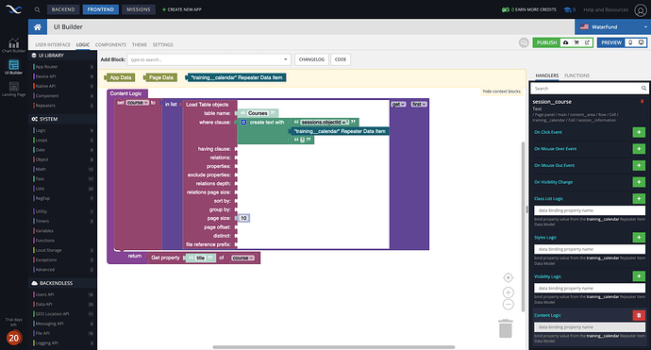Select the App Data context block
Screen dimensions: 651x350
click(120, 77)
